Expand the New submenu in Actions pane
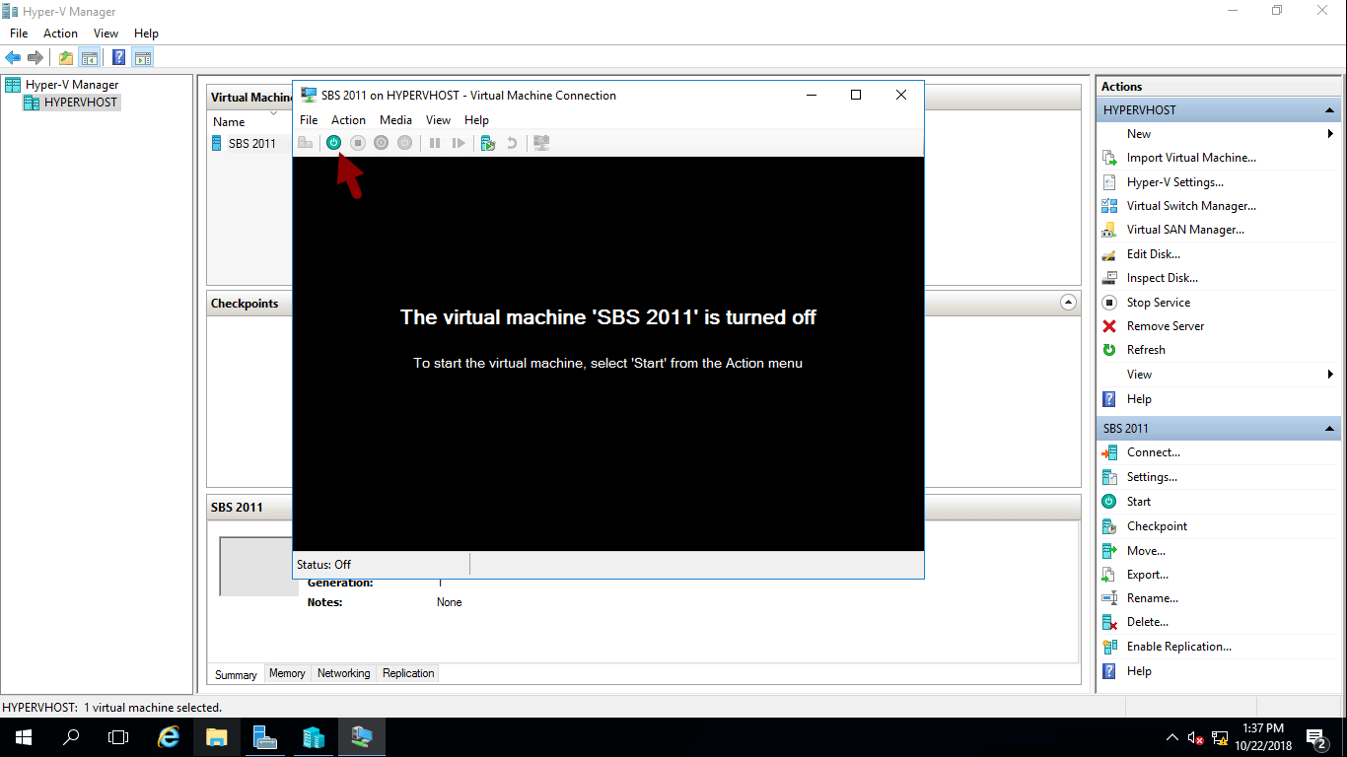Image resolution: width=1347 pixels, height=757 pixels. pyautogui.click(x=1330, y=134)
